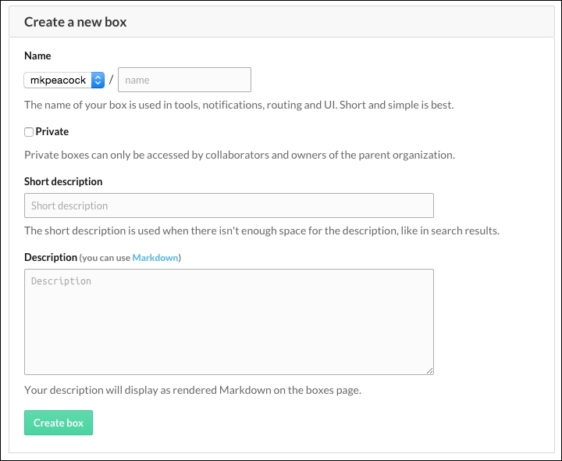Open the Markdown help link

point(155,258)
